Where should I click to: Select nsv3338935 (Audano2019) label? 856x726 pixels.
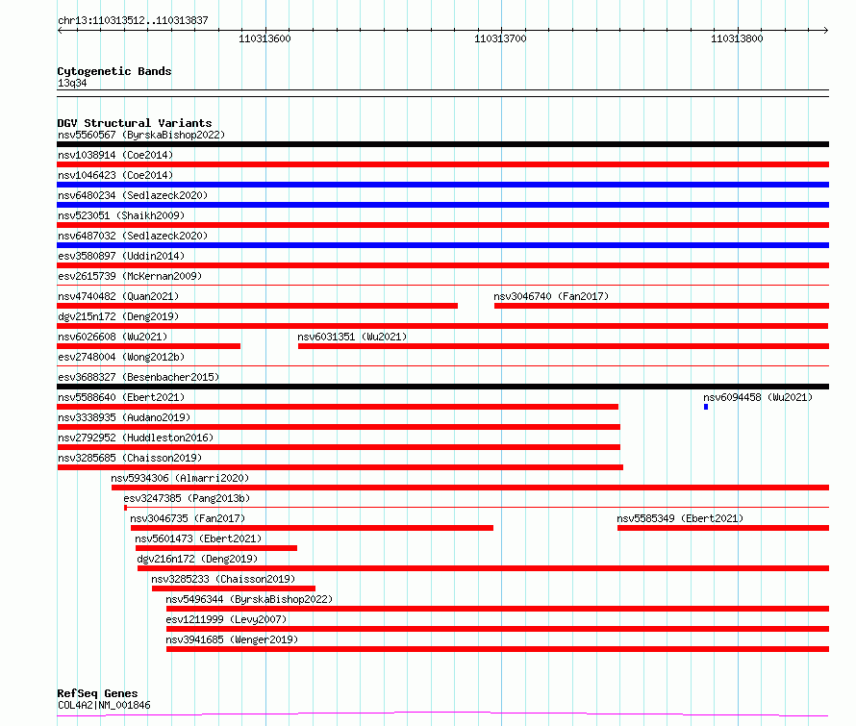[x=124, y=417]
